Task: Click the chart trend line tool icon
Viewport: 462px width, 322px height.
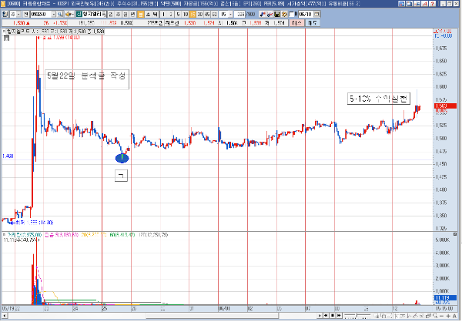Action: pos(269,14)
